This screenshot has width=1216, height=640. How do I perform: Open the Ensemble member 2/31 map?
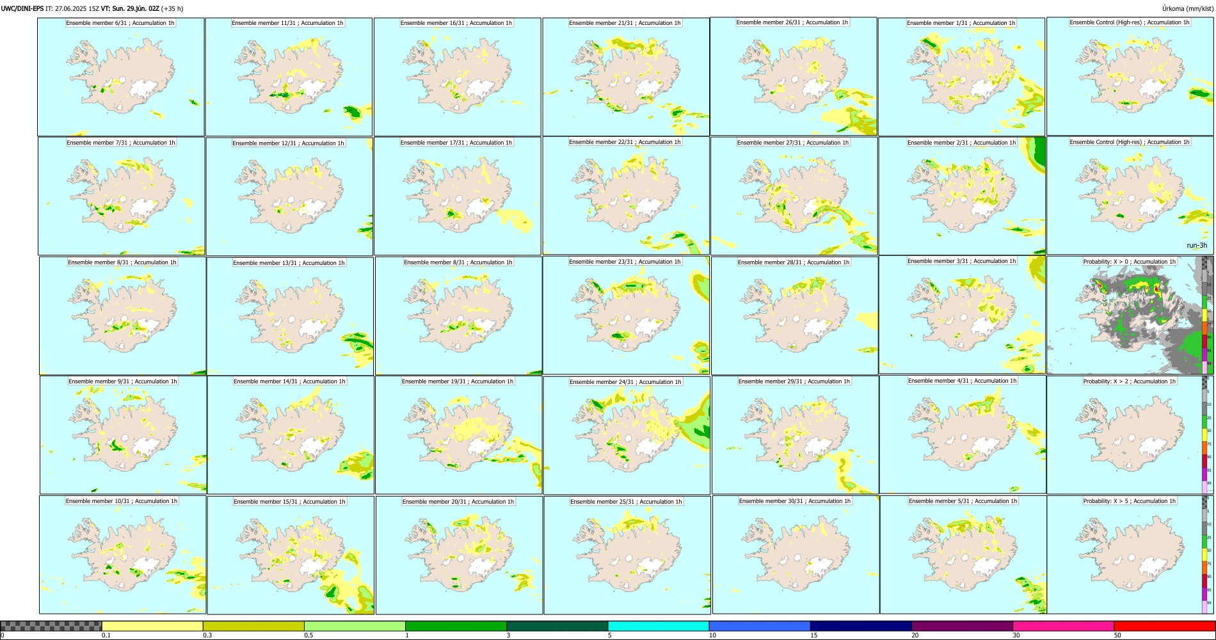962,196
